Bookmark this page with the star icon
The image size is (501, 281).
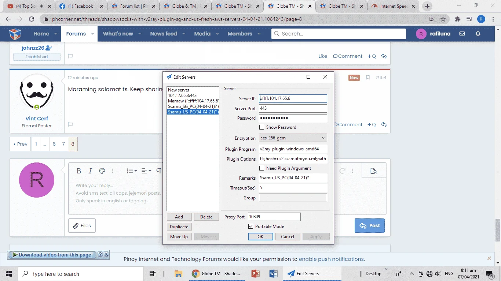tap(443, 19)
